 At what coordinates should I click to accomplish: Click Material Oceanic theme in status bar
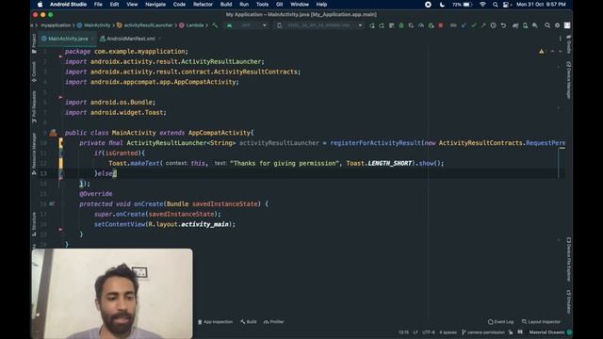pyautogui.click(x=546, y=332)
